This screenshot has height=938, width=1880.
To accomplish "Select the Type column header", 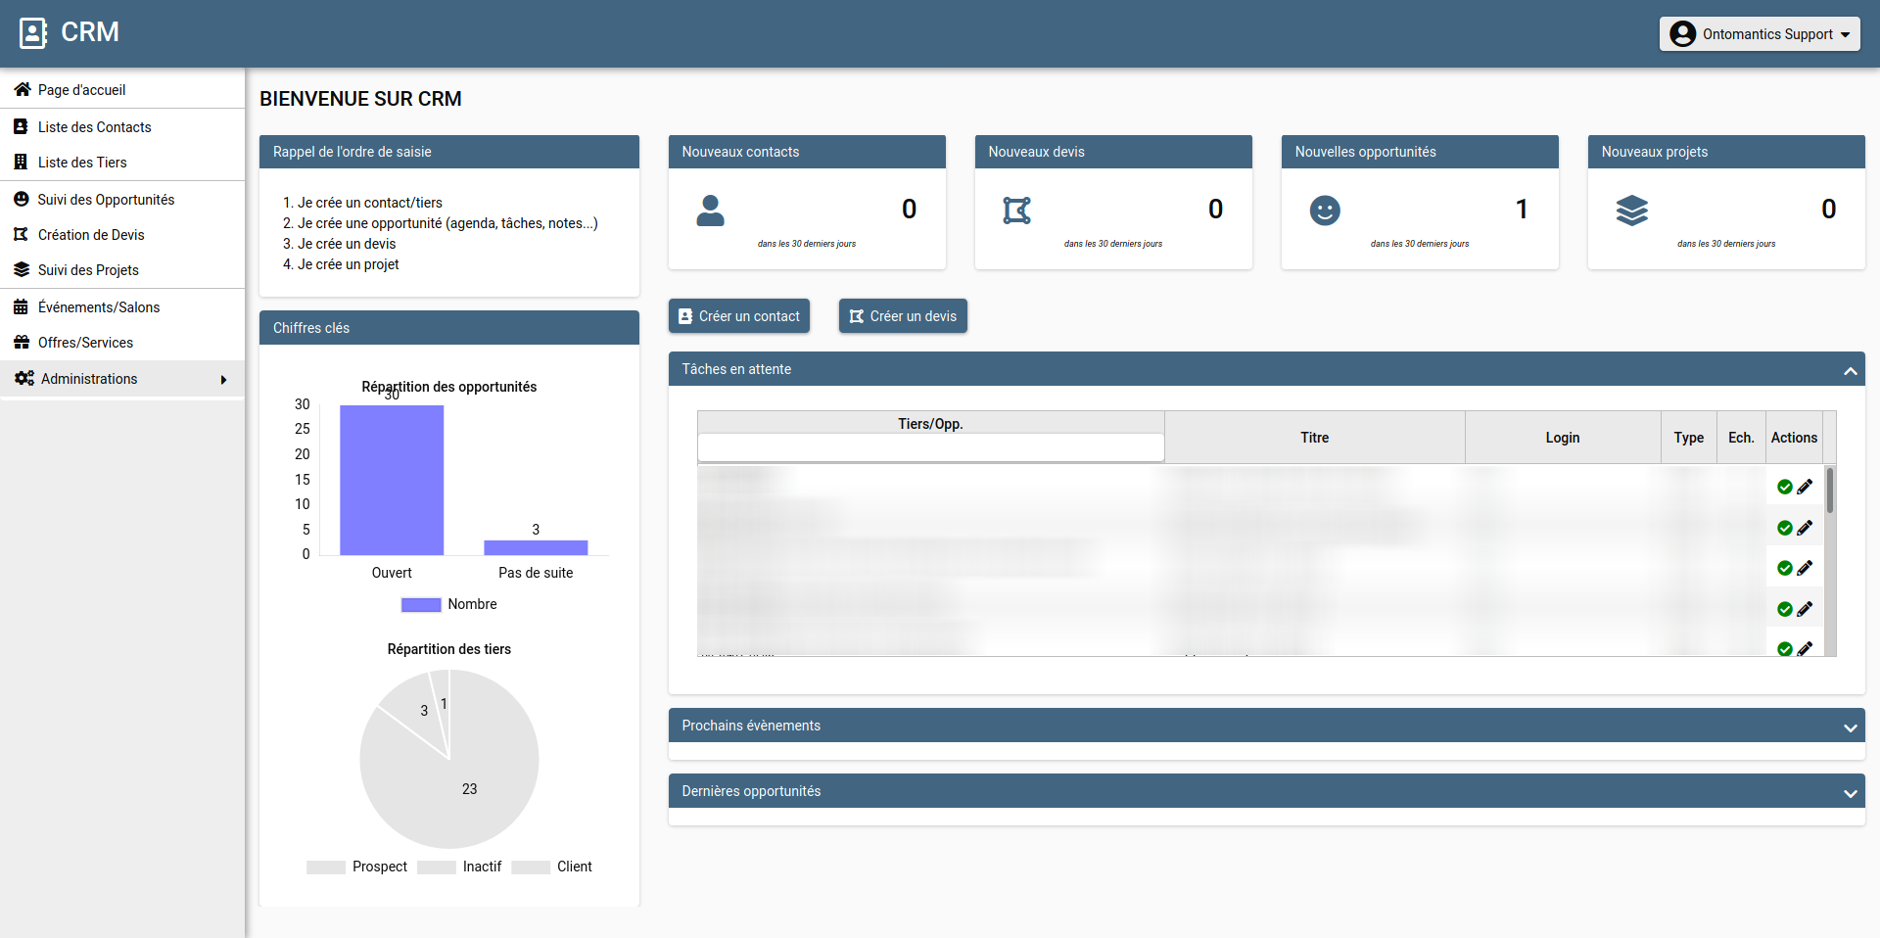I will click(x=1688, y=438).
